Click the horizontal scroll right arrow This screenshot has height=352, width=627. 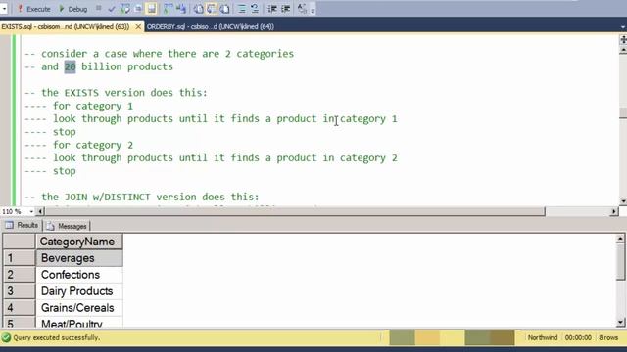pyautogui.click(x=614, y=211)
